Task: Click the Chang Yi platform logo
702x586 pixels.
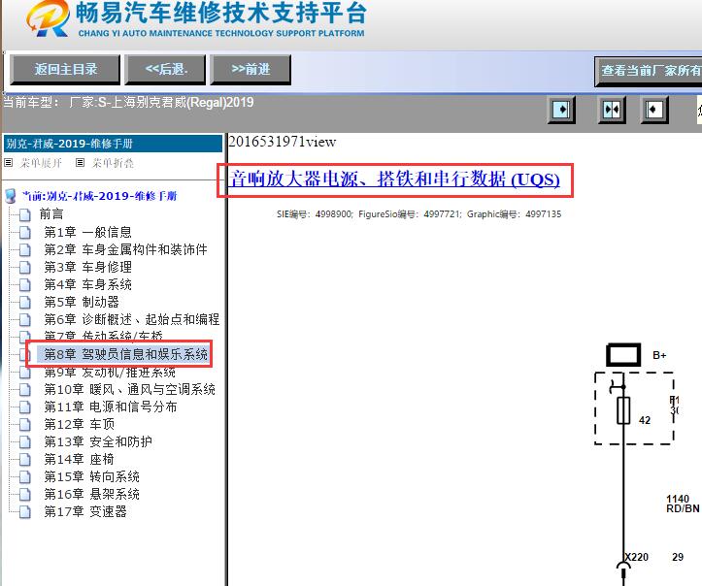Action: tap(48, 18)
